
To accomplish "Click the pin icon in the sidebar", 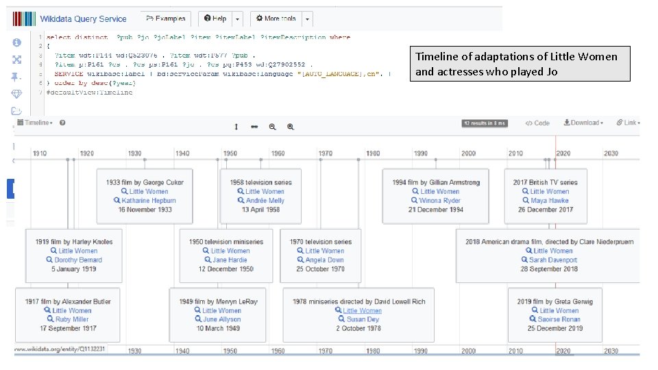I will click(x=16, y=77).
